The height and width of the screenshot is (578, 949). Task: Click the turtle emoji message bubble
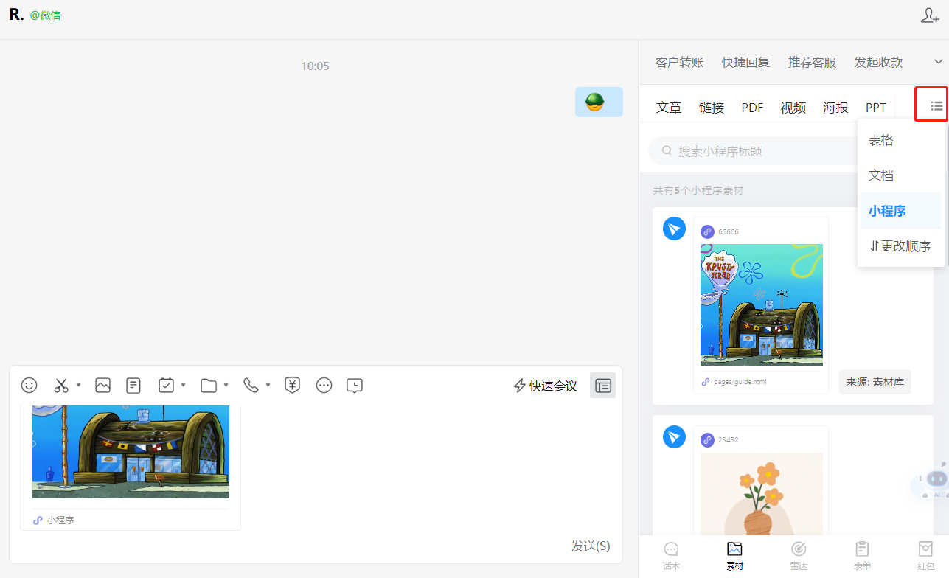point(599,102)
